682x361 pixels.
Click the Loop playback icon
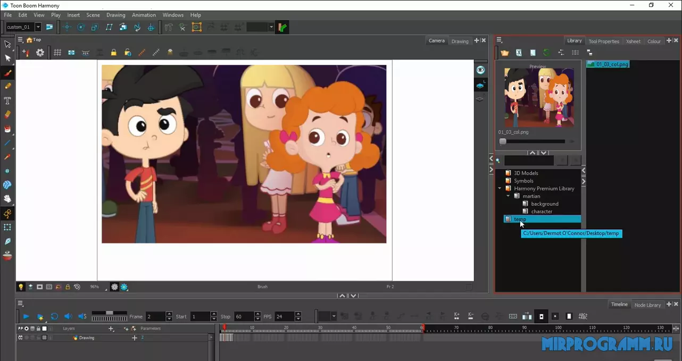coord(54,316)
